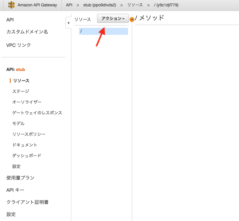Open ステージ under API stub

coord(21,91)
